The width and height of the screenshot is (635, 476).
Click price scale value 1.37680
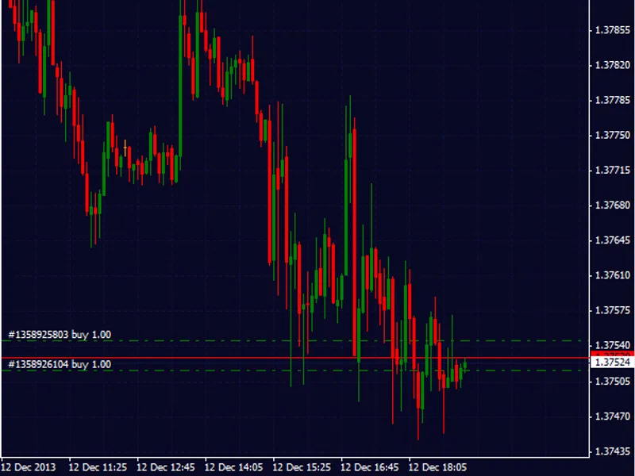613,205
